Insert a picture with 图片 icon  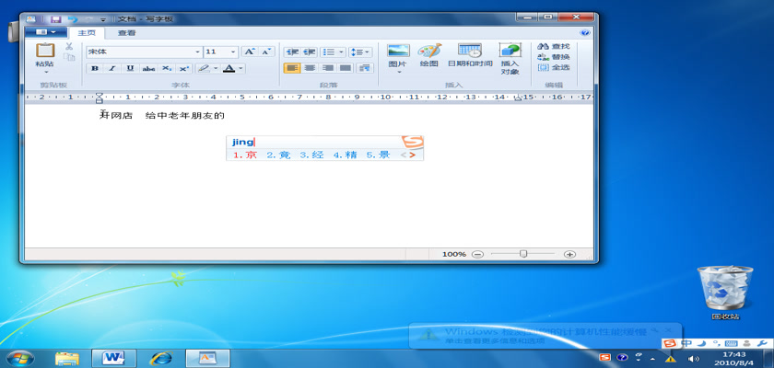coord(398,52)
